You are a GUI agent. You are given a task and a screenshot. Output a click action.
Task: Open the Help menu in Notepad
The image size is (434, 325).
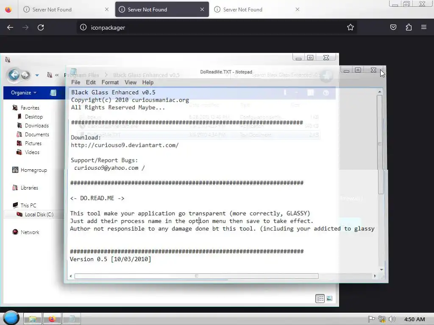[x=148, y=83]
